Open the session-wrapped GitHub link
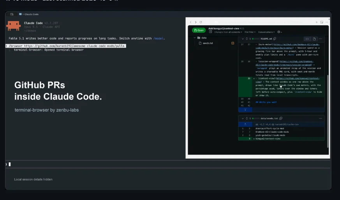 tap(284, 63)
